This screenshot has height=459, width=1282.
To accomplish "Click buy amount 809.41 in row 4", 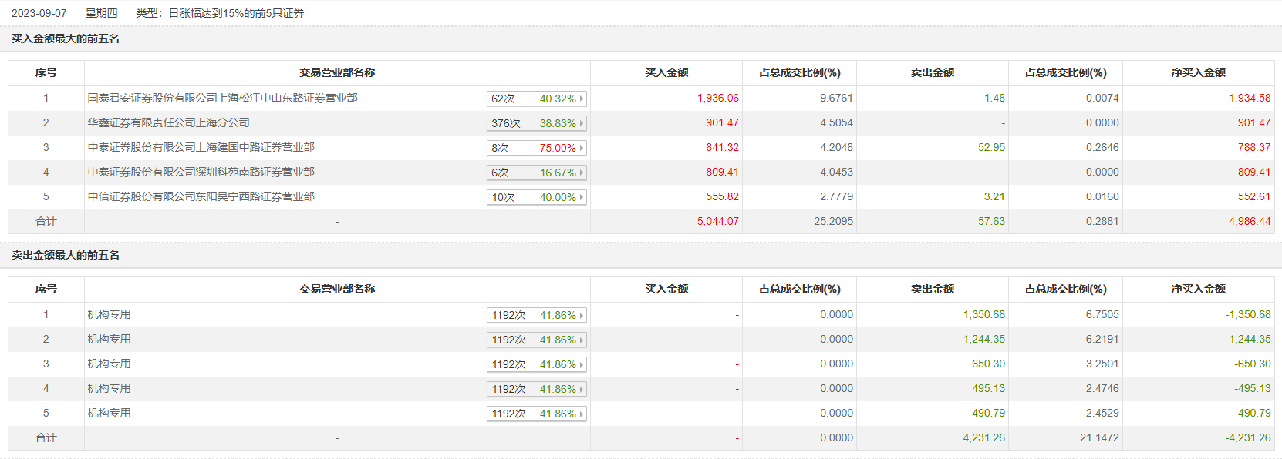I will coord(722,172).
